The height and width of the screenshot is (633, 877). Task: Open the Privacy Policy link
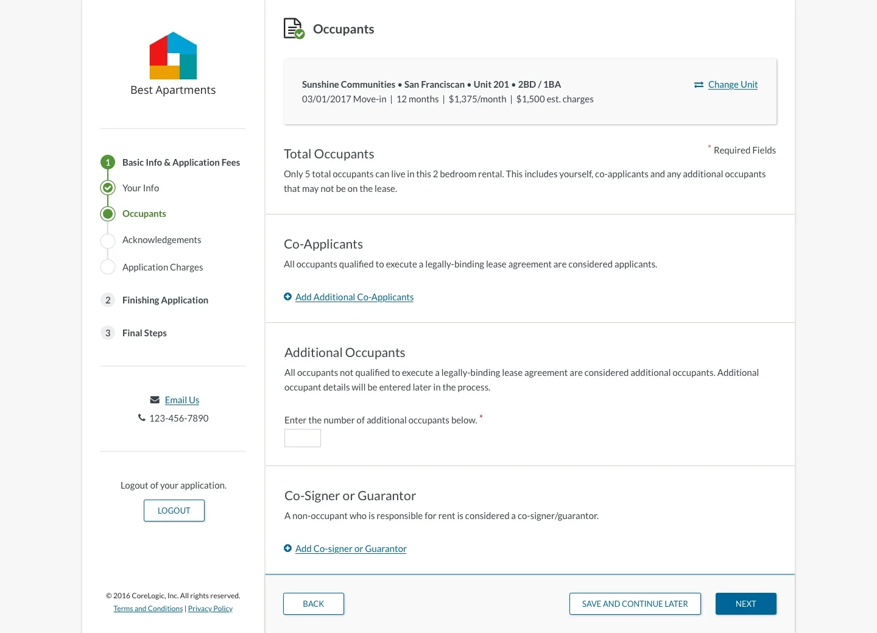pyautogui.click(x=210, y=609)
